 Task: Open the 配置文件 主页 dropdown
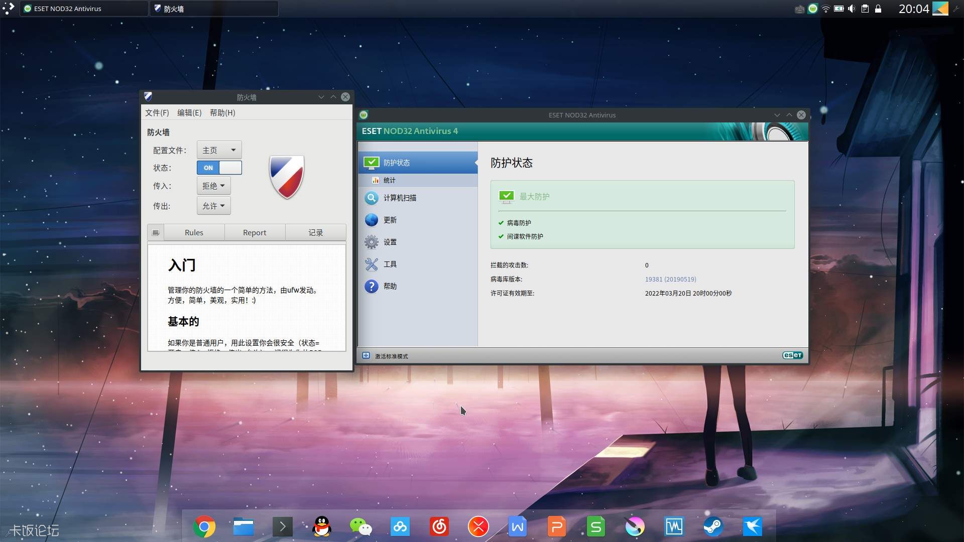[x=219, y=150]
